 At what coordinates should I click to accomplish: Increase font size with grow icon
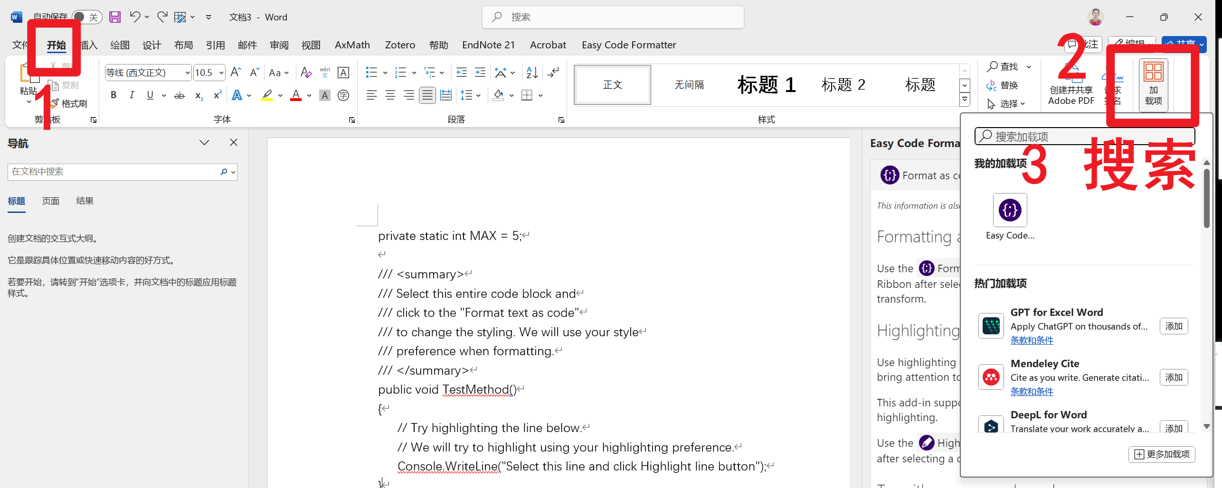(235, 73)
